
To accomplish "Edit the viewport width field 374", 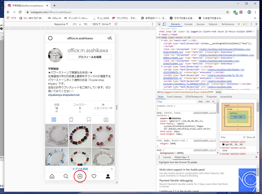I will [x=75, y=24].
